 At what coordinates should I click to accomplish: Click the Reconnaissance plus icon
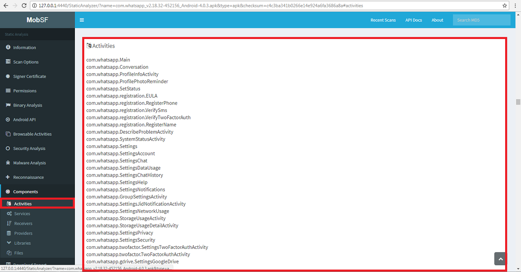pos(8,177)
